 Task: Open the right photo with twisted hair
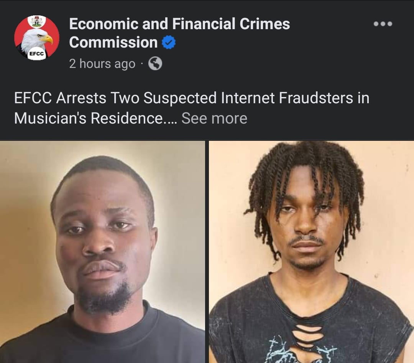(311, 252)
